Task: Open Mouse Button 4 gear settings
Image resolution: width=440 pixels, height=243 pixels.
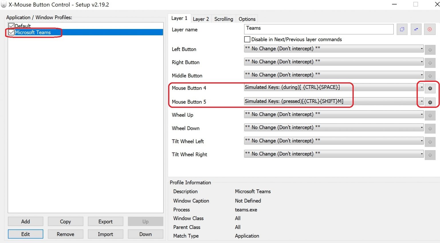Action: click(x=430, y=89)
